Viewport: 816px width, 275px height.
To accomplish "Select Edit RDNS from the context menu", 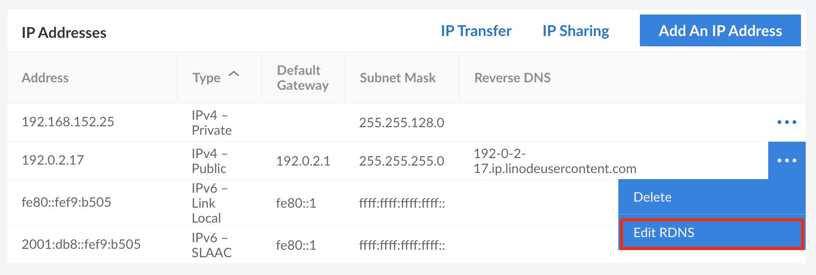I will [665, 232].
